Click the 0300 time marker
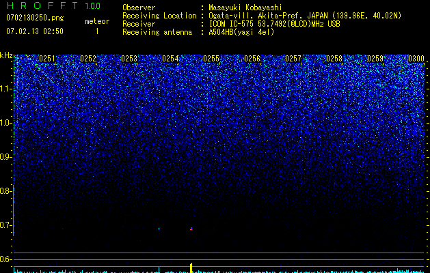The width and height of the screenshot is (430, 273). coord(416,59)
